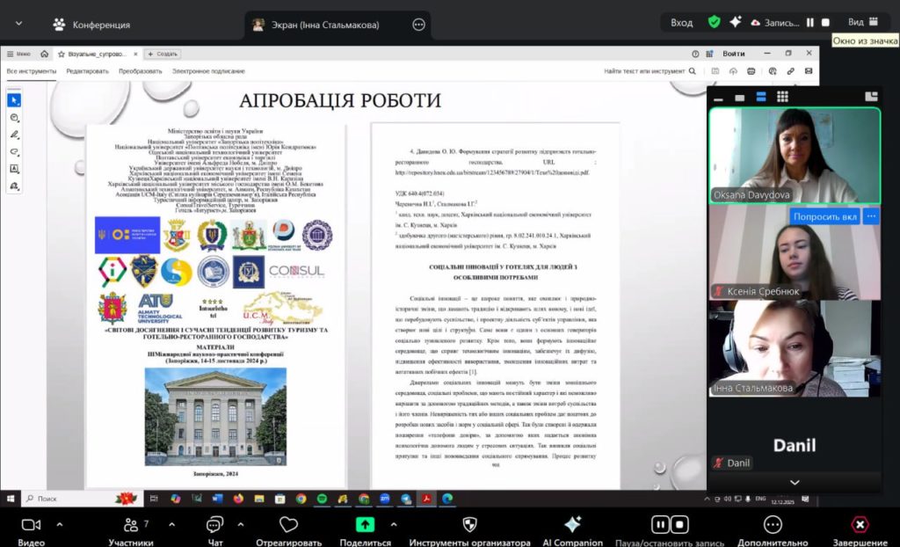Open Reactions (Отреагировать) heart icon
This screenshot has width=900, height=547.
pos(288,524)
